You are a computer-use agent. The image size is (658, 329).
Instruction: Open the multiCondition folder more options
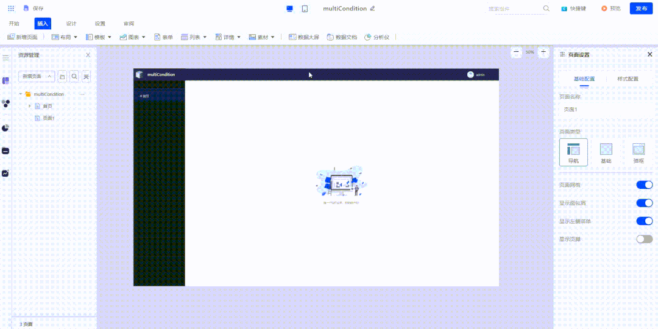click(82, 94)
